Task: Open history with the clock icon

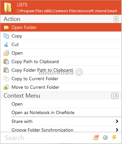Action: (x=105, y=137)
